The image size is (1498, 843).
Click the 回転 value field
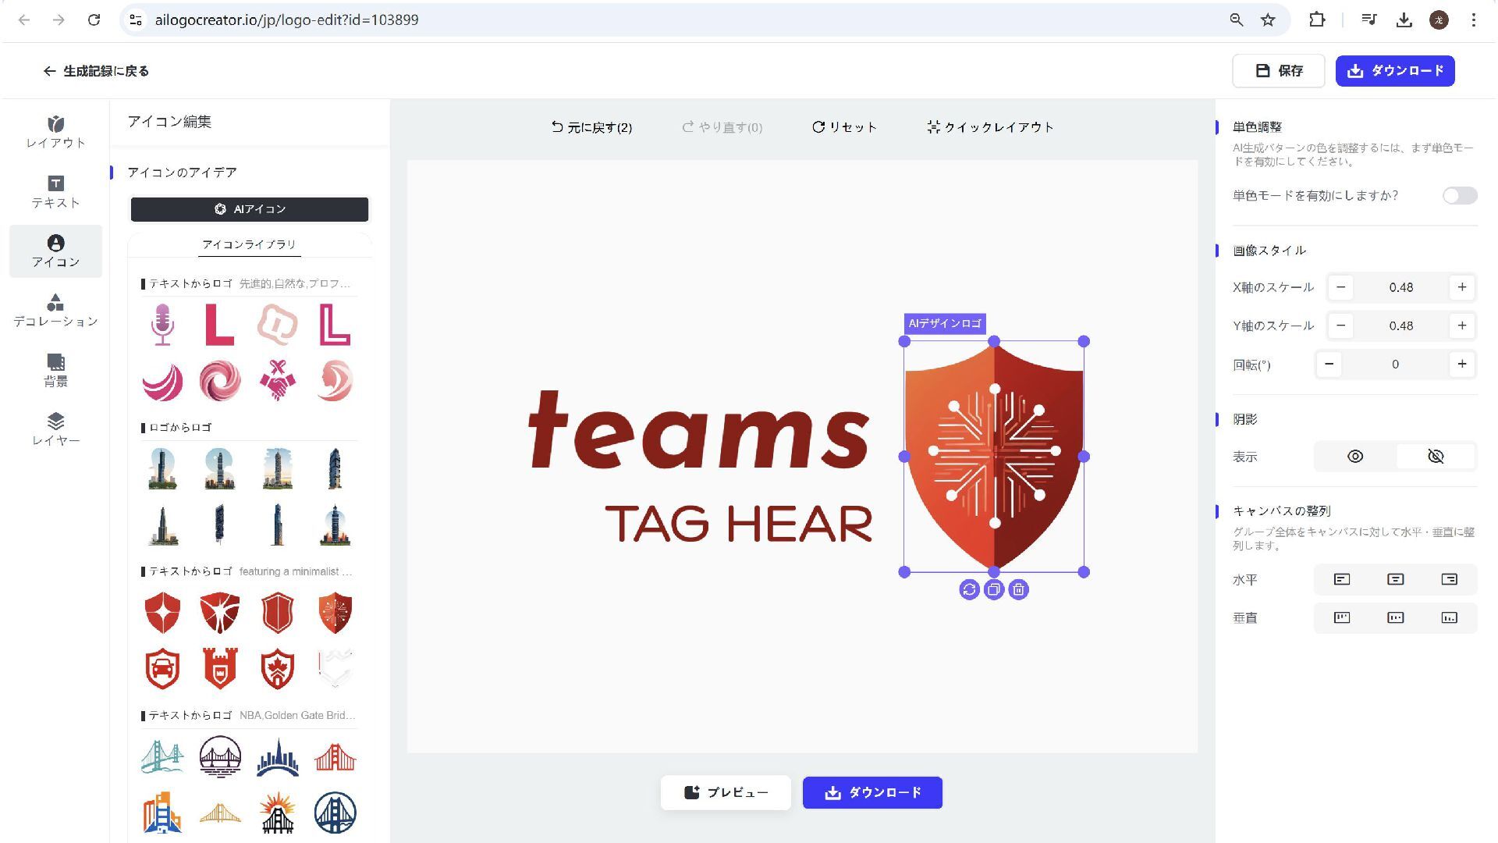coord(1395,364)
